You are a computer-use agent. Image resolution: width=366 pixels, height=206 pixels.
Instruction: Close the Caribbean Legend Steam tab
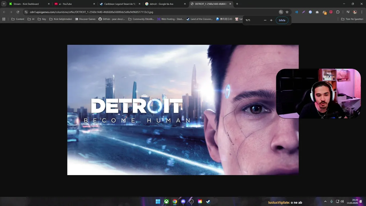pos(139,4)
